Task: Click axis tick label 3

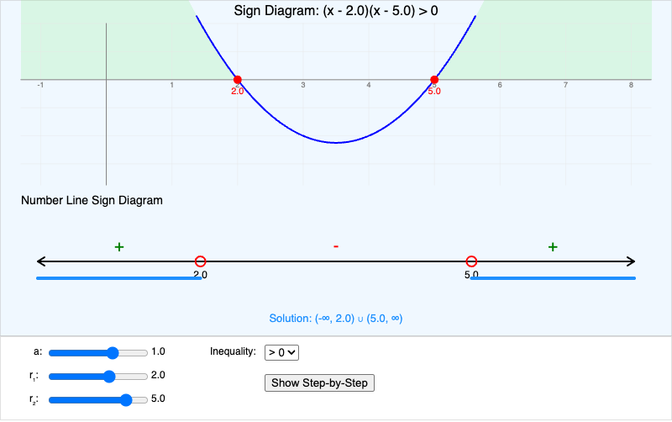Action: click(303, 85)
